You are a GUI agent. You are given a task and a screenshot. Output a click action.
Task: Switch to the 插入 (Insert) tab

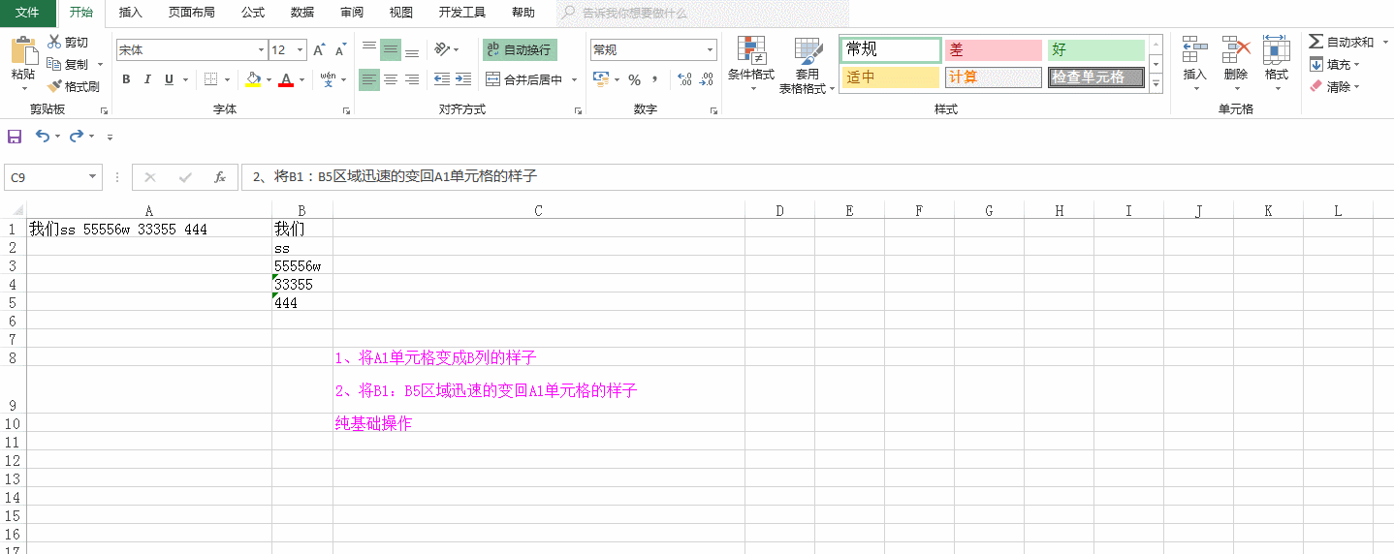click(x=130, y=13)
